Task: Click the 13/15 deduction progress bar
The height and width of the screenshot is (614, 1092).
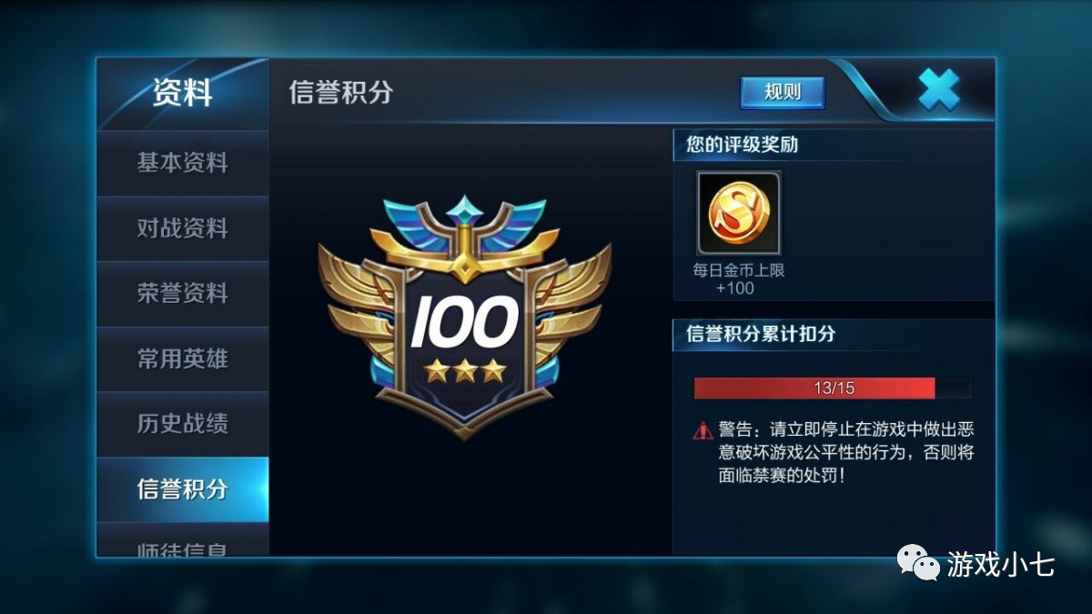Action: pyautogui.click(x=833, y=388)
